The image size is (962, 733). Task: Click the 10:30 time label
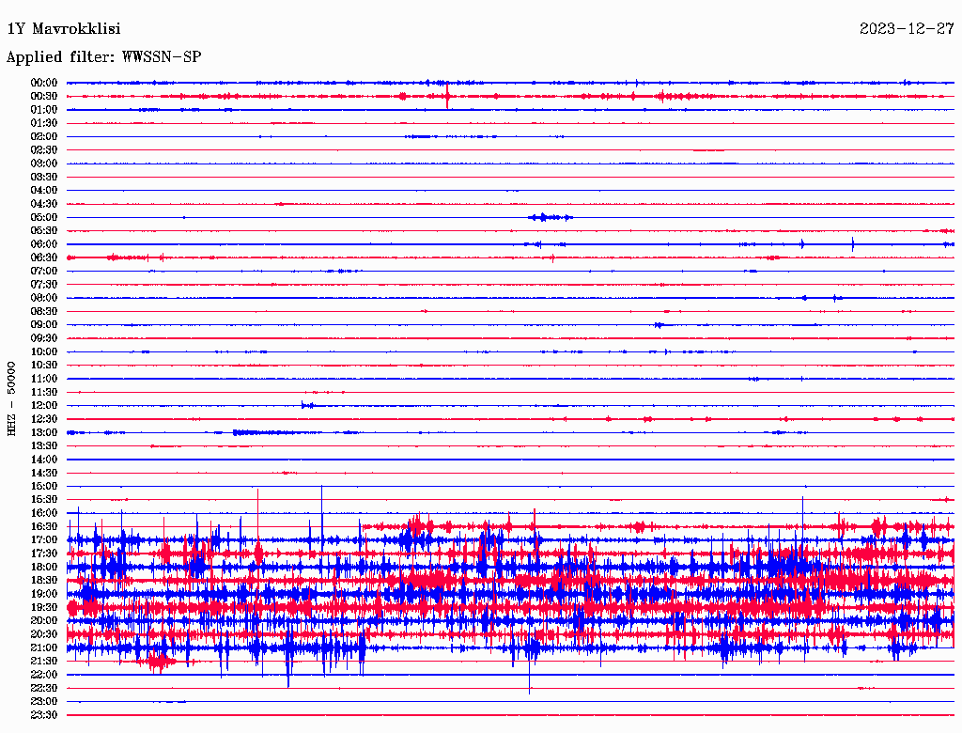pos(44,366)
